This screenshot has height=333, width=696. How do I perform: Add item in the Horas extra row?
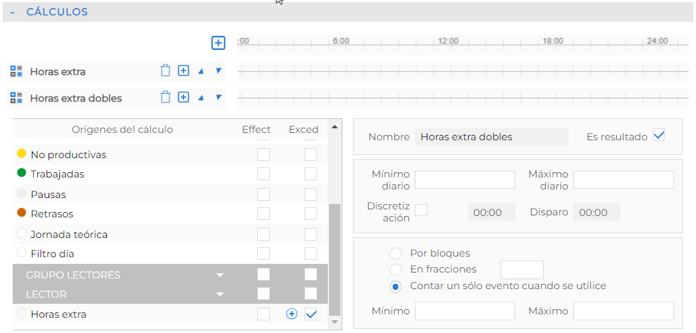[183, 70]
